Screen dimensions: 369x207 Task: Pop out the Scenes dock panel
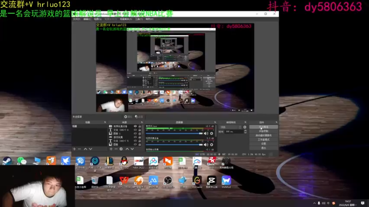105,122
